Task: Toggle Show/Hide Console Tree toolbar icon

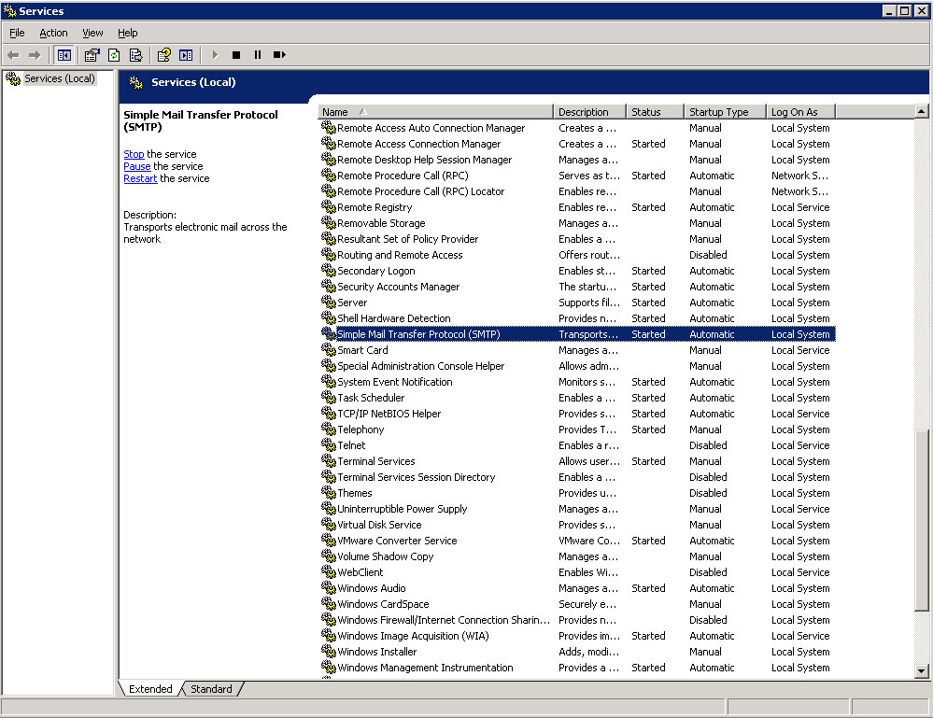Action: pos(64,55)
